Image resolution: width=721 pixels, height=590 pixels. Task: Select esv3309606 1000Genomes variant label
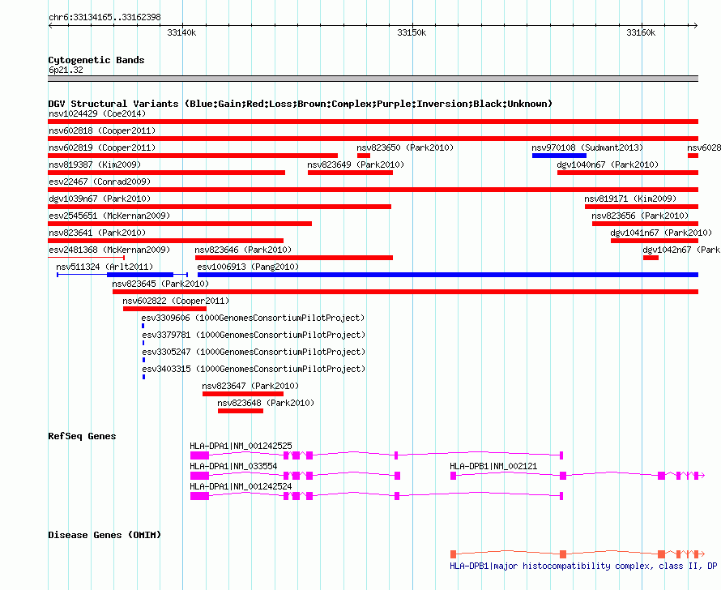(253, 318)
